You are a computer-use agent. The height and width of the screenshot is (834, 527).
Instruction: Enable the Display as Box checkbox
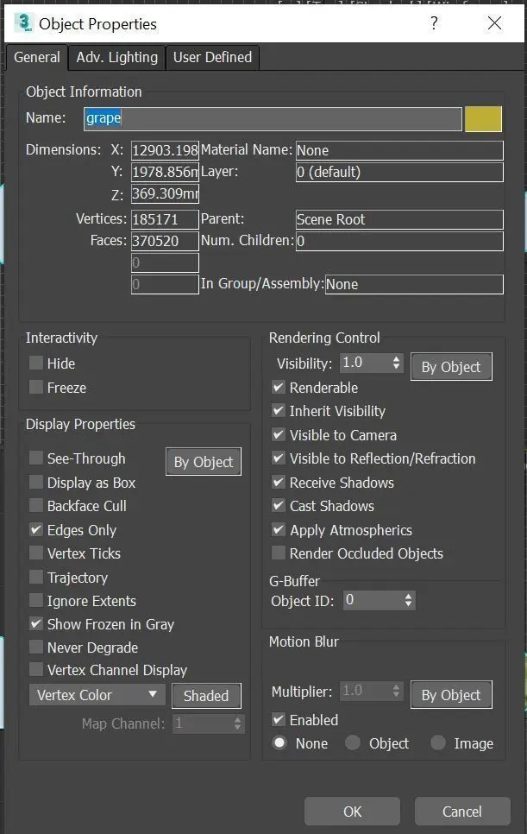pos(36,483)
